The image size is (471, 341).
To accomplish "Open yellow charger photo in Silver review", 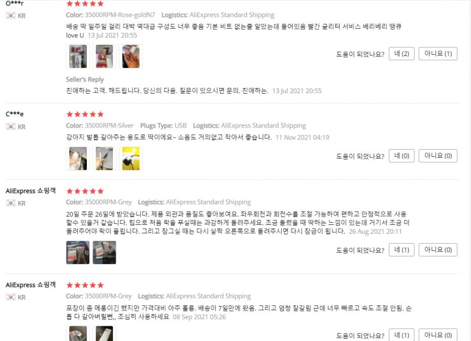I will [131, 158].
